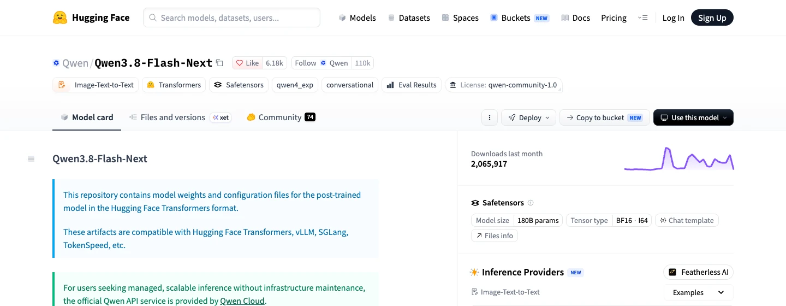Open the table of contents hamburger icon
Screen dimensions: 786x306
click(31, 159)
